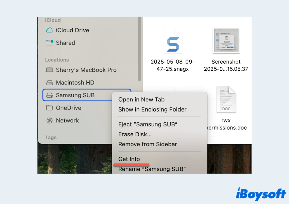
Task: Click the iBoysoft logo
Action: [x=261, y=193]
